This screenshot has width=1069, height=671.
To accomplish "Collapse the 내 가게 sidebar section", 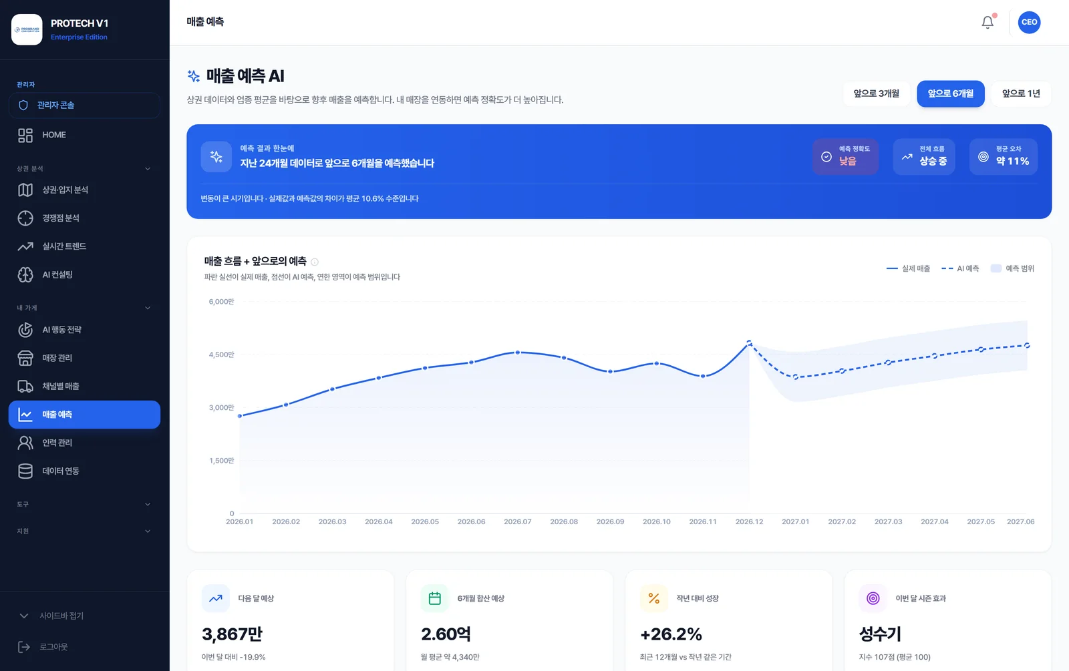I will 148,308.
